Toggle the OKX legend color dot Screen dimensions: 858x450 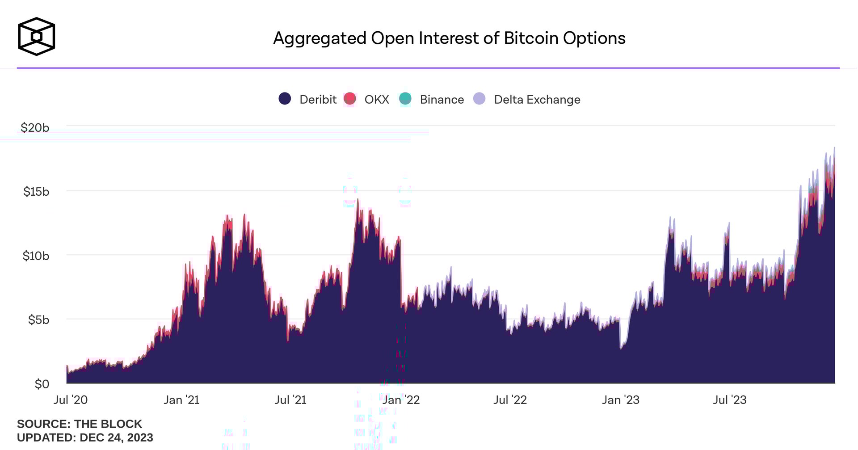[x=350, y=99]
